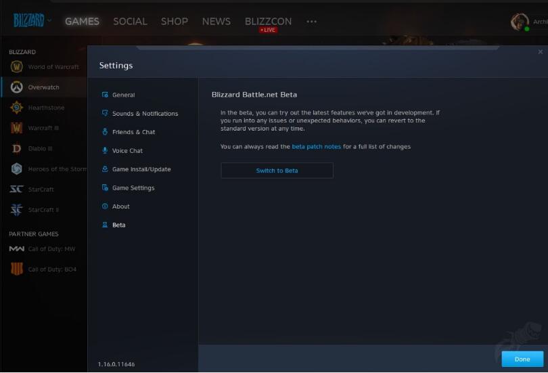The image size is (548, 373).
Task: Open the GAMES tab
Action: point(82,22)
